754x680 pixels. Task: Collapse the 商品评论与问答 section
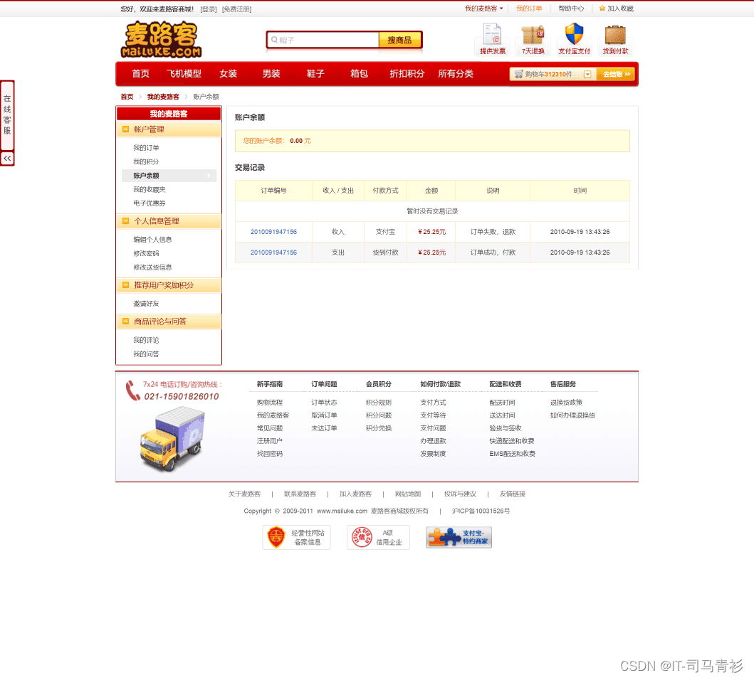tap(125, 321)
